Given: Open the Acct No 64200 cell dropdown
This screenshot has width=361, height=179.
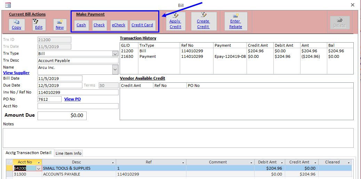Looking at the screenshot, I should (x=39, y=168).
